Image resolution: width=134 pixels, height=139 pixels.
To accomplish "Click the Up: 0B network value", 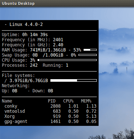I will tap(15, 91).
